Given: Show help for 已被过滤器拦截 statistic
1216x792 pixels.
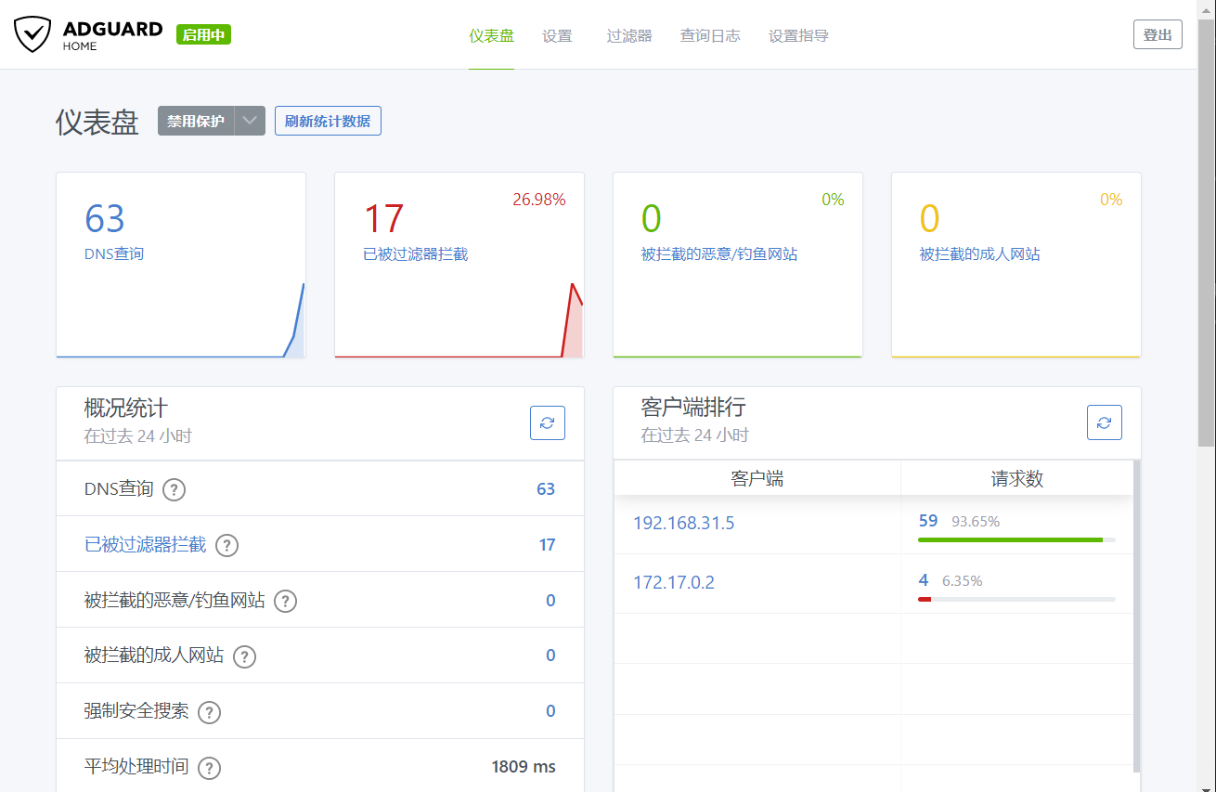Looking at the screenshot, I should pos(227,545).
